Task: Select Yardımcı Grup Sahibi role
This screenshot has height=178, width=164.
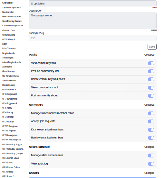Action: [11, 8]
